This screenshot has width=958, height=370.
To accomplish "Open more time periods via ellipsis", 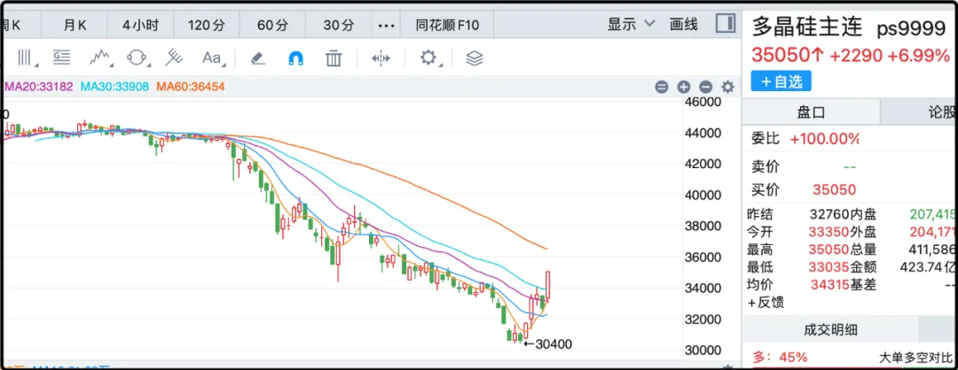I will pyautogui.click(x=386, y=24).
